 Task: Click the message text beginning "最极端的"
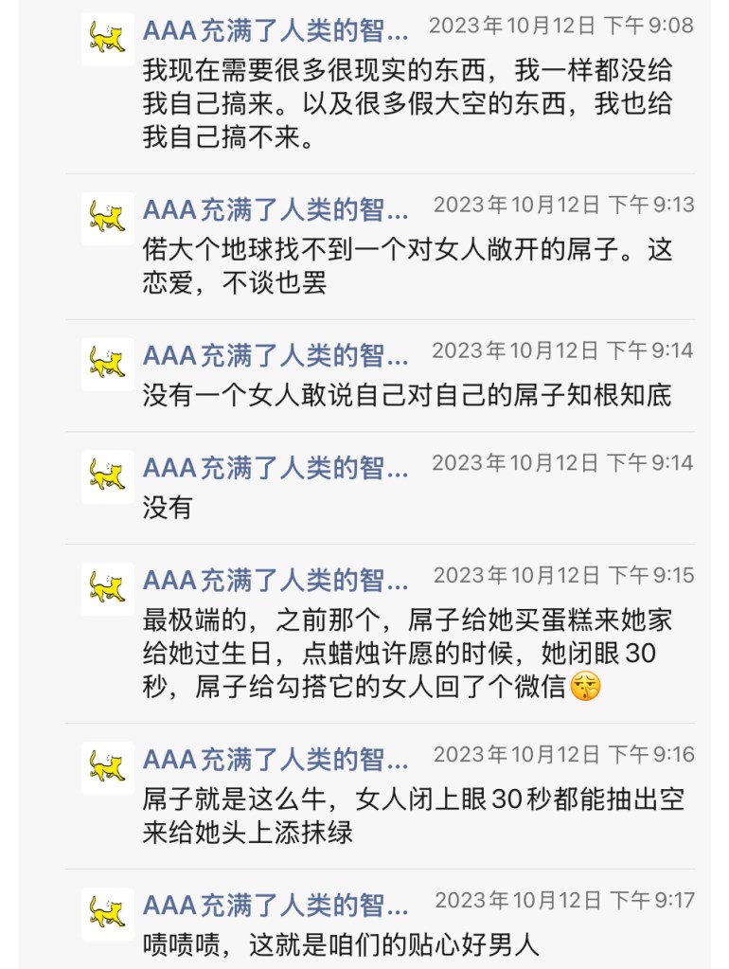tap(408, 654)
